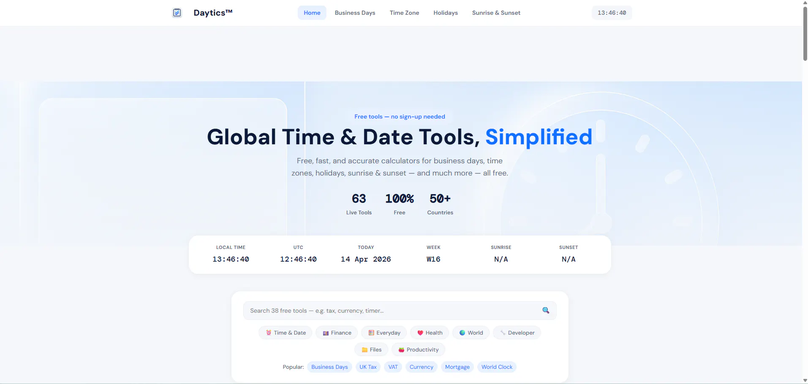Screen dimensions: 808x384
Task: Open popular Business Days link
Action: pyautogui.click(x=329, y=367)
